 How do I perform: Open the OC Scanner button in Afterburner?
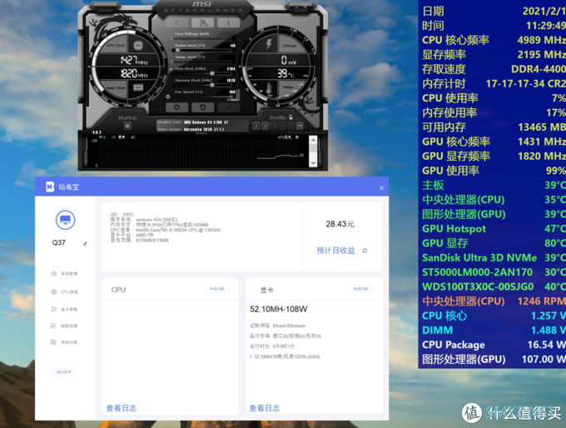pyautogui.click(x=203, y=22)
